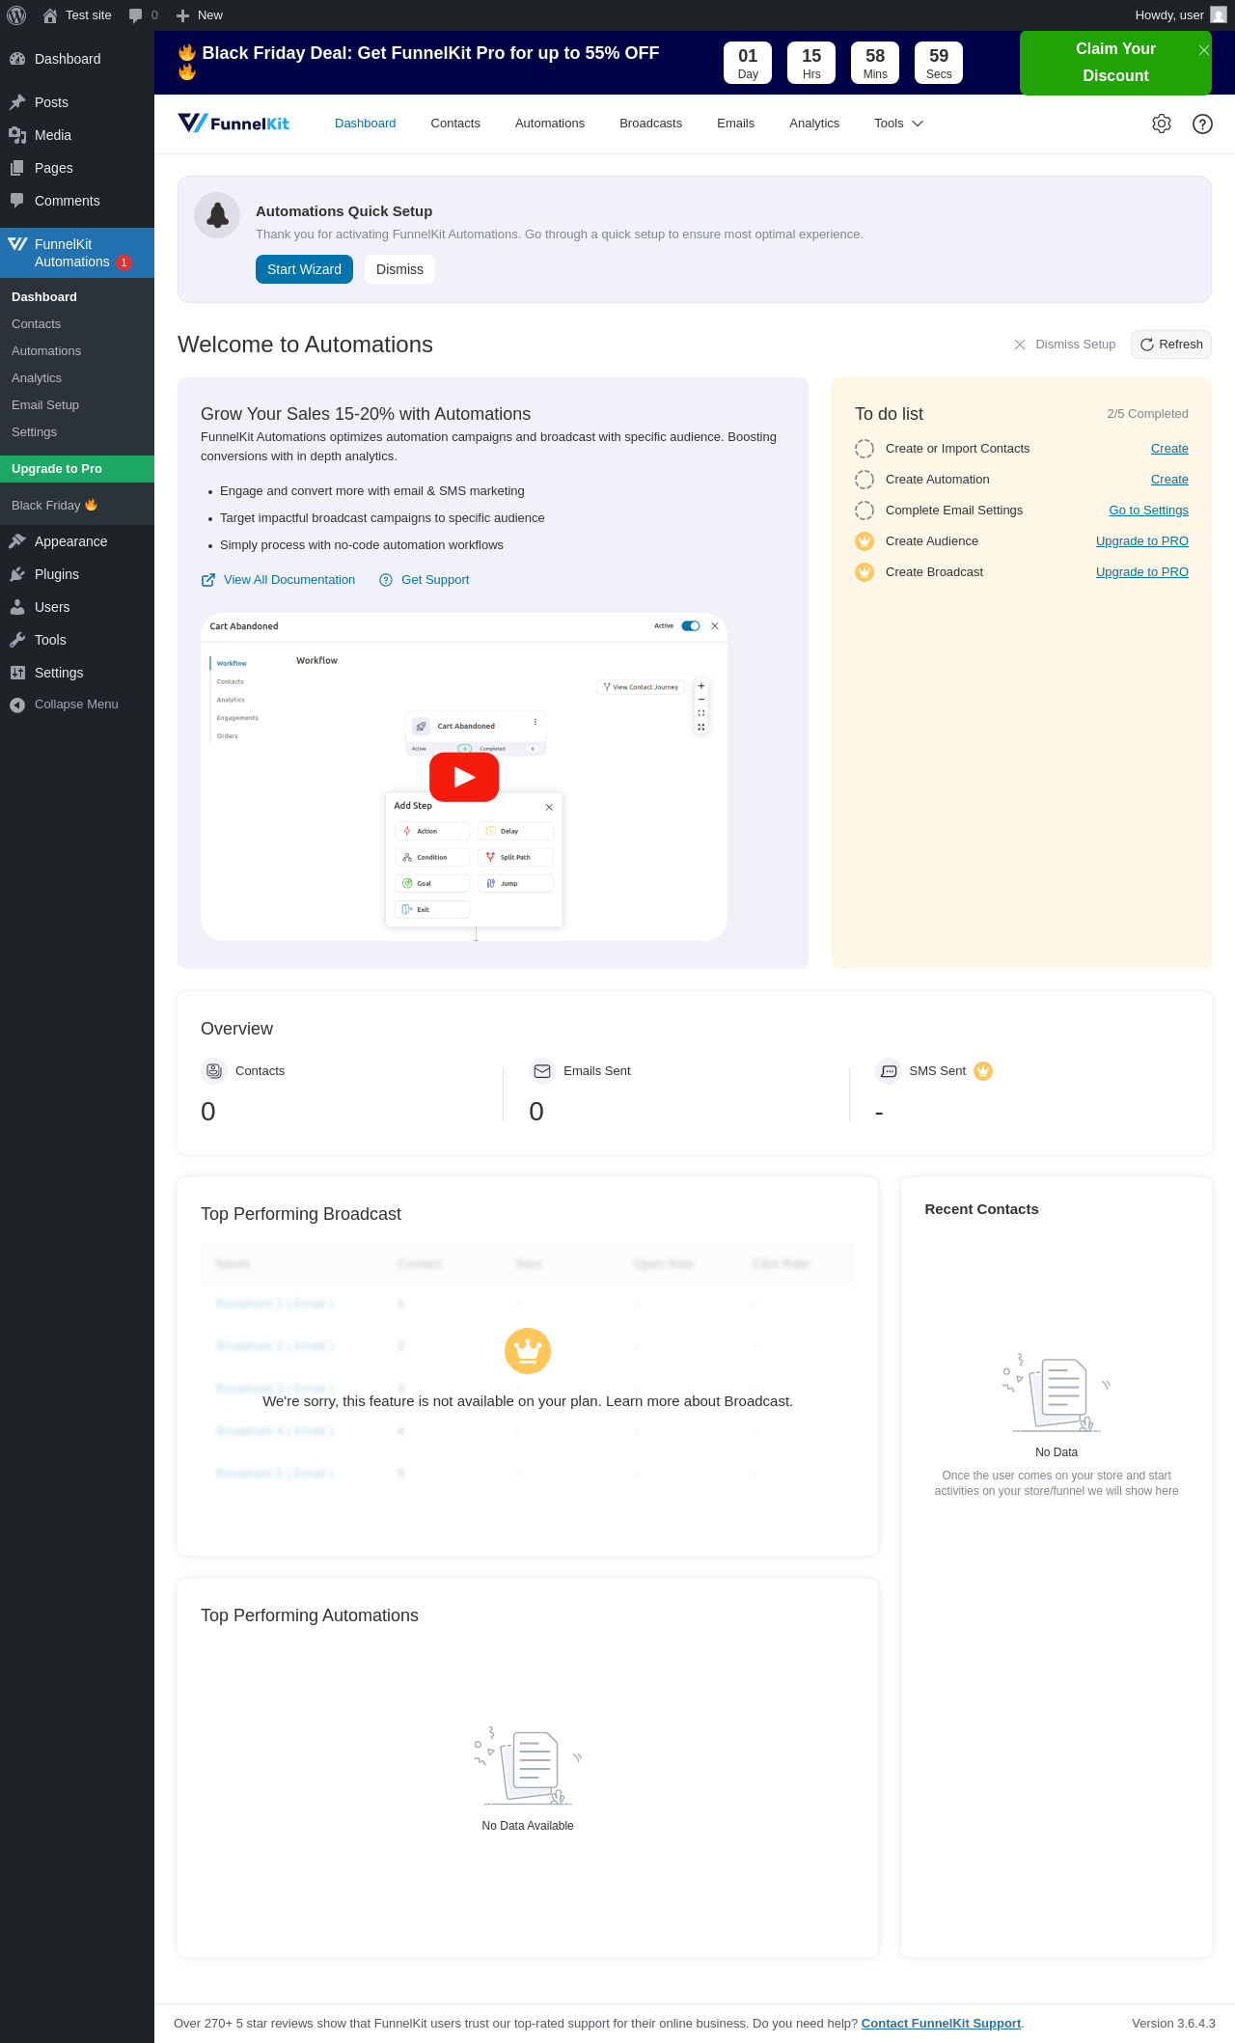This screenshot has height=2043, width=1235.
Task: Open the Contacts tab in FunnelKit nav
Action: pos(455,124)
